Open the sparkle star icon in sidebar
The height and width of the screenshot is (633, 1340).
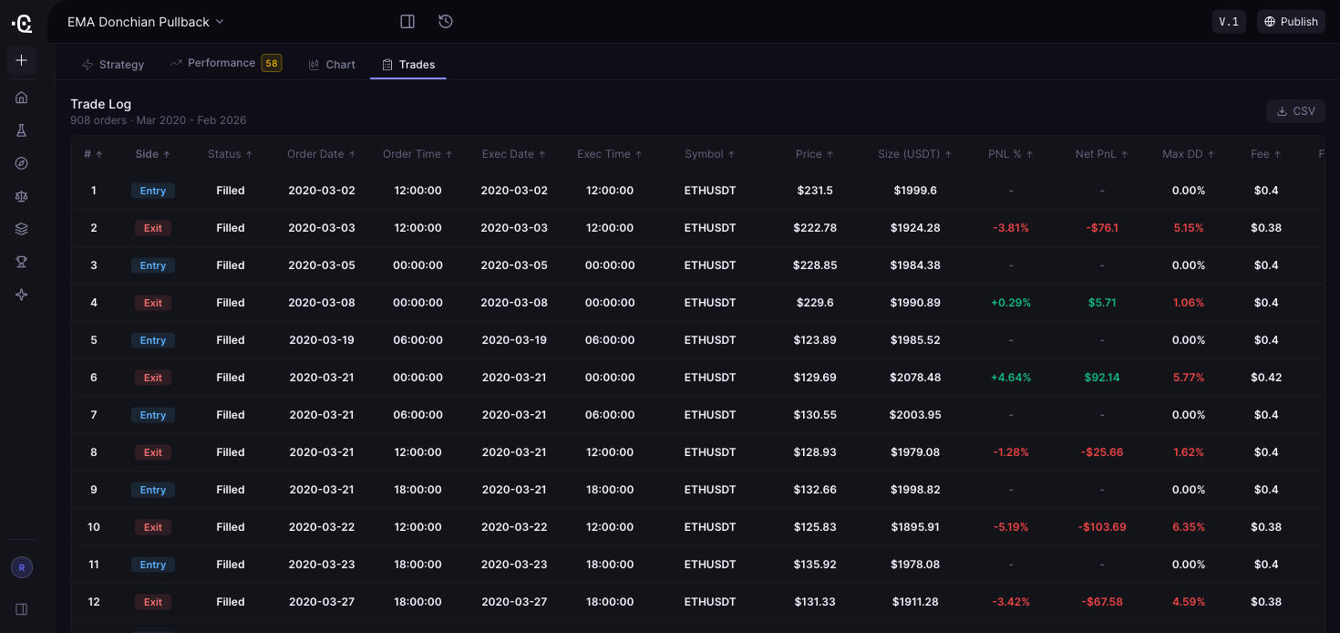click(x=22, y=295)
